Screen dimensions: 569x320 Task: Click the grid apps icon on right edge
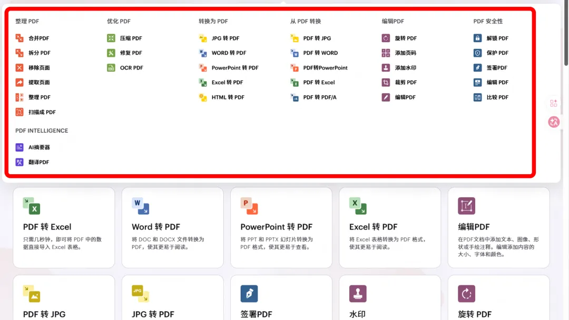(554, 103)
